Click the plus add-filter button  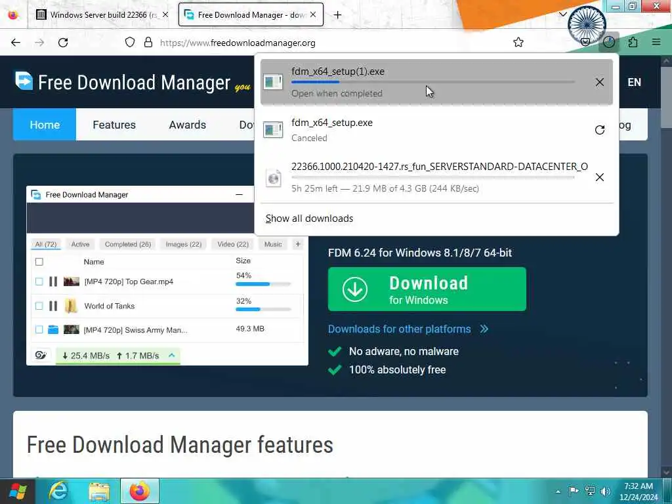[x=298, y=244]
